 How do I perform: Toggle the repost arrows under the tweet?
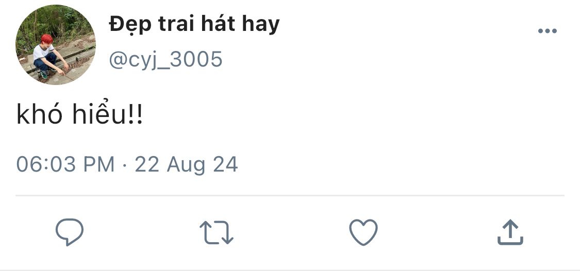coord(217,232)
